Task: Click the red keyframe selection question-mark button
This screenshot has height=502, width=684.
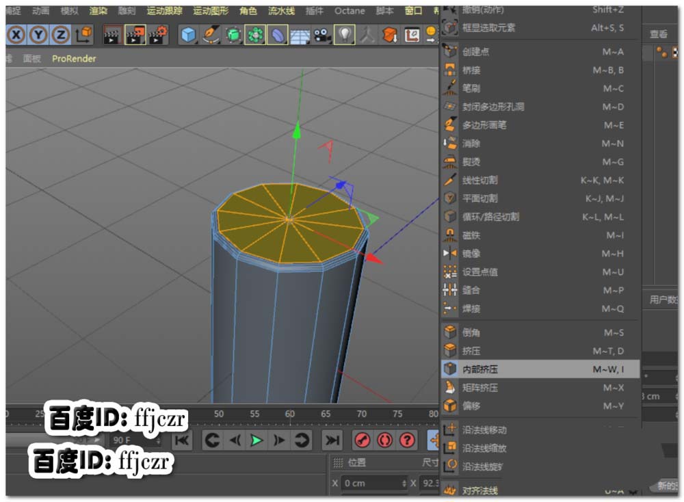Action: point(407,440)
